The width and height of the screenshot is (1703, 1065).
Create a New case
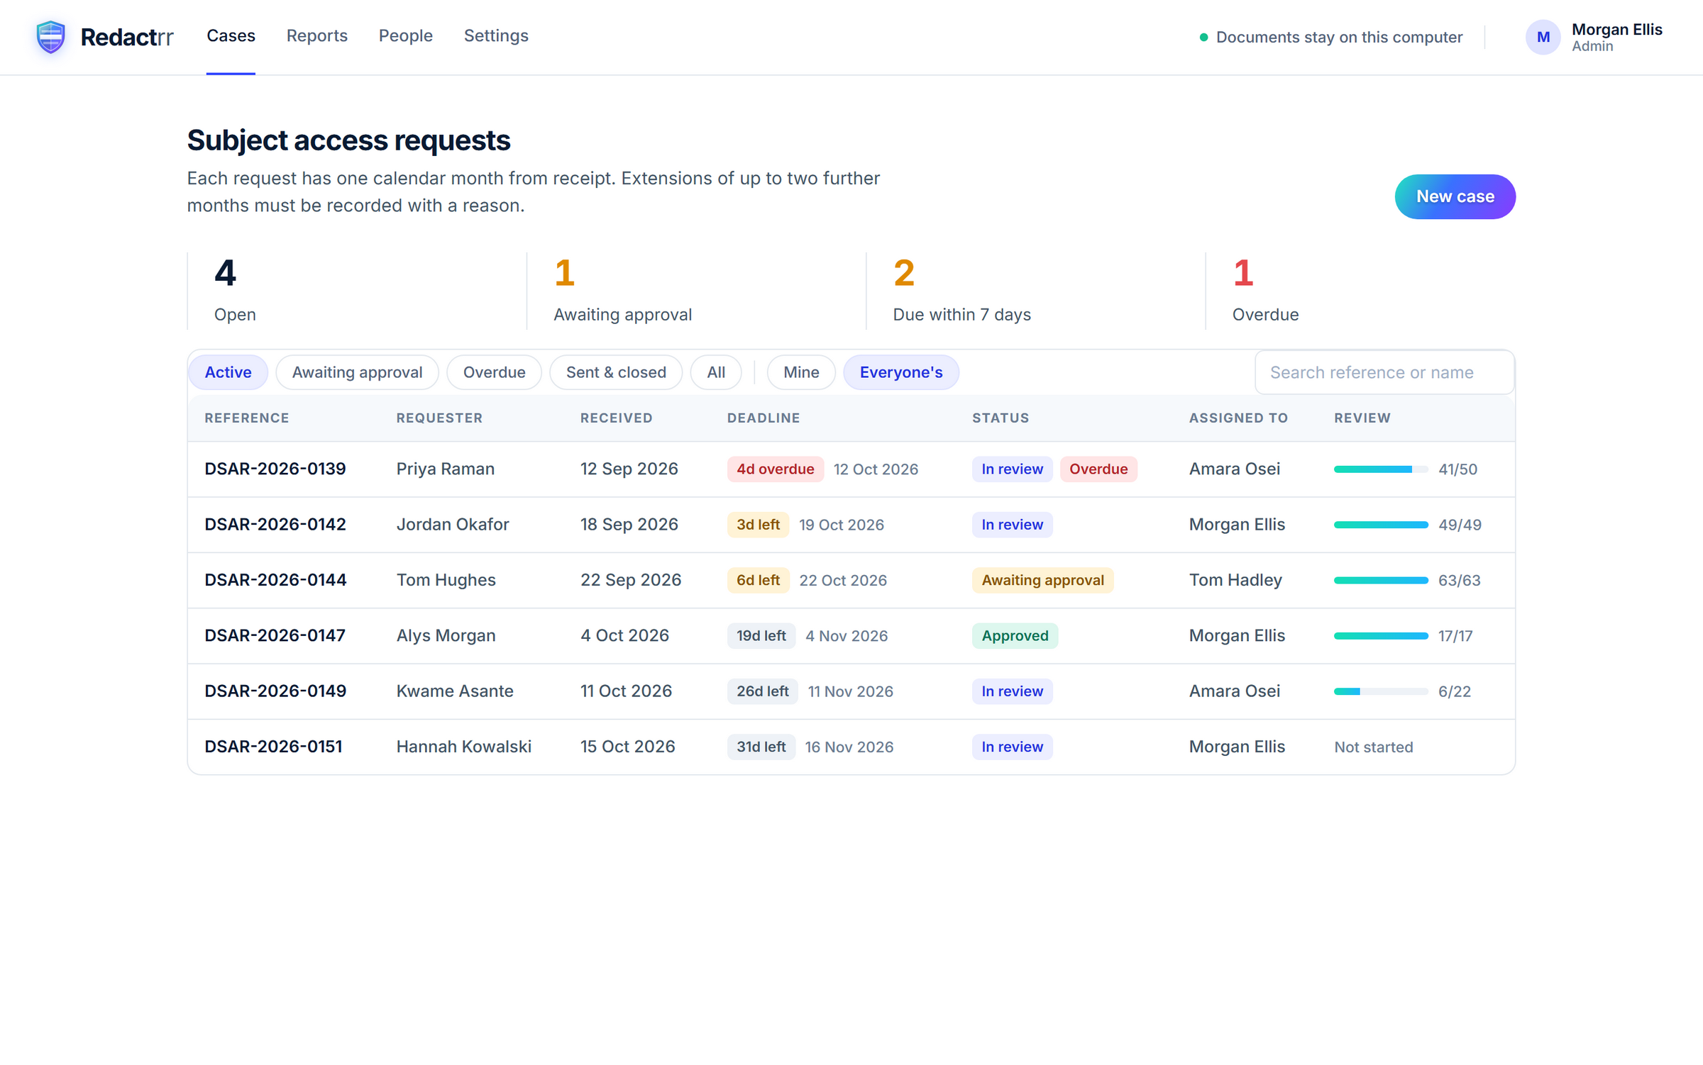(x=1455, y=196)
